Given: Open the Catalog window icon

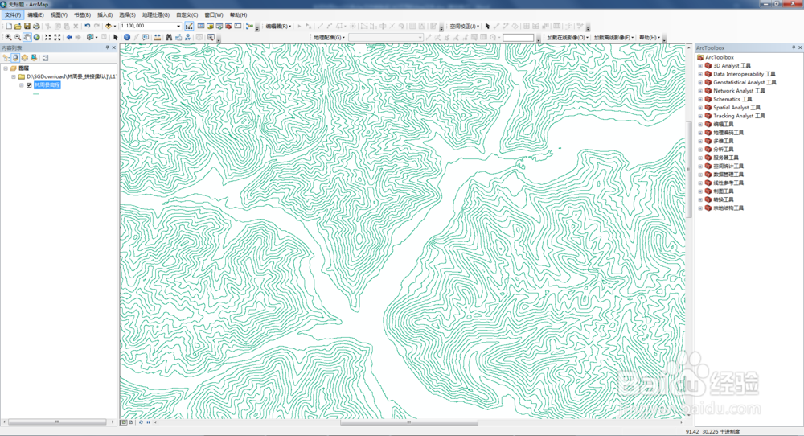Looking at the screenshot, I should [x=210, y=26].
